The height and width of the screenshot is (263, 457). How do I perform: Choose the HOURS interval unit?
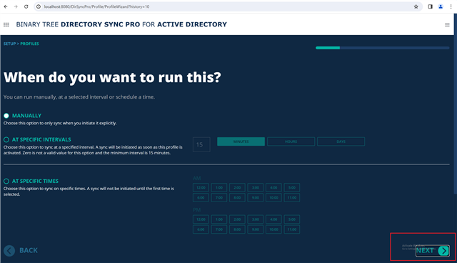[x=291, y=142]
